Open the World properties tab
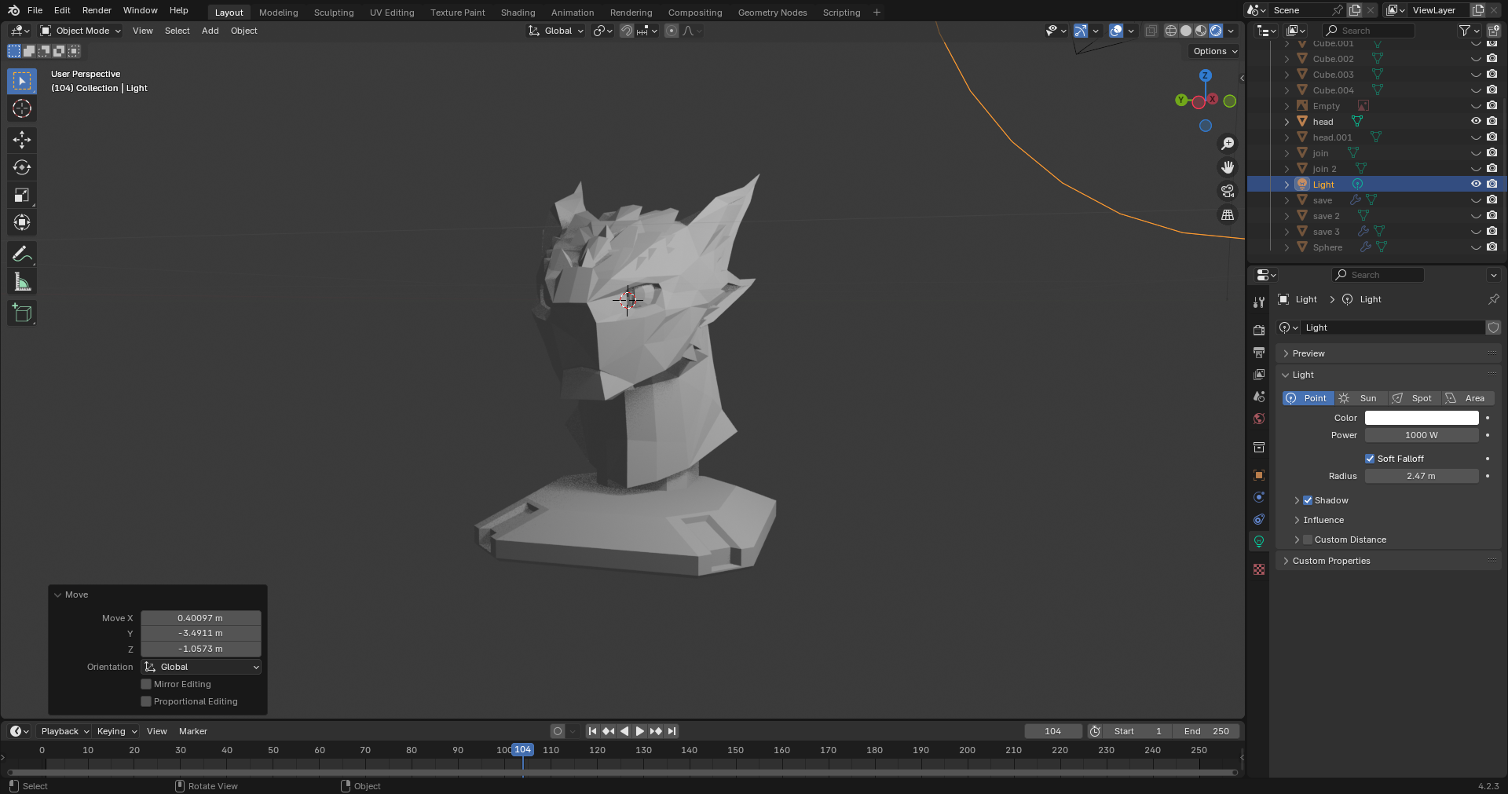Screen dimensions: 1508x794 pos(1259,419)
